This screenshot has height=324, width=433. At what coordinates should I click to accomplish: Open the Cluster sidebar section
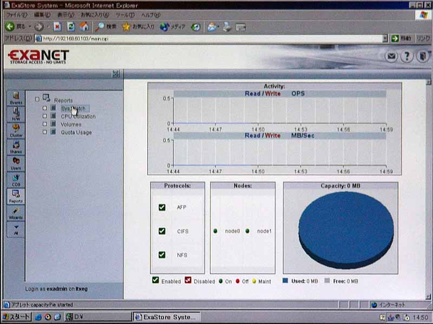pos(16,130)
